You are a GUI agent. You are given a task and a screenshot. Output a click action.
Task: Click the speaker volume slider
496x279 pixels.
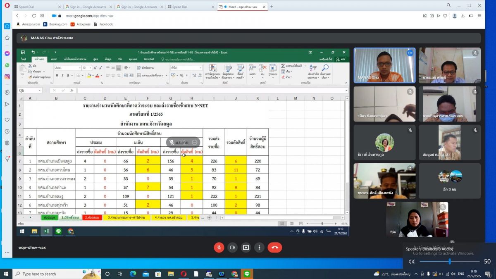click(x=450, y=262)
